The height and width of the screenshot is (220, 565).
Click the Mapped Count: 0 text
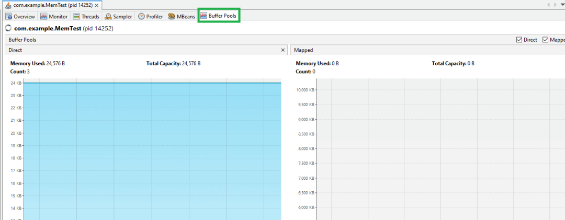[x=305, y=72]
